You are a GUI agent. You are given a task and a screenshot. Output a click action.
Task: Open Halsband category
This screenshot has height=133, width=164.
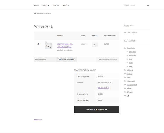pos(130,70)
